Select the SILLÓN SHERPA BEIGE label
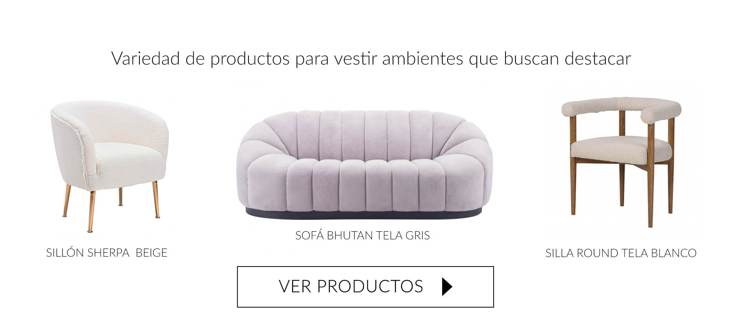The image size is (756, 316). tap(107, 253)
